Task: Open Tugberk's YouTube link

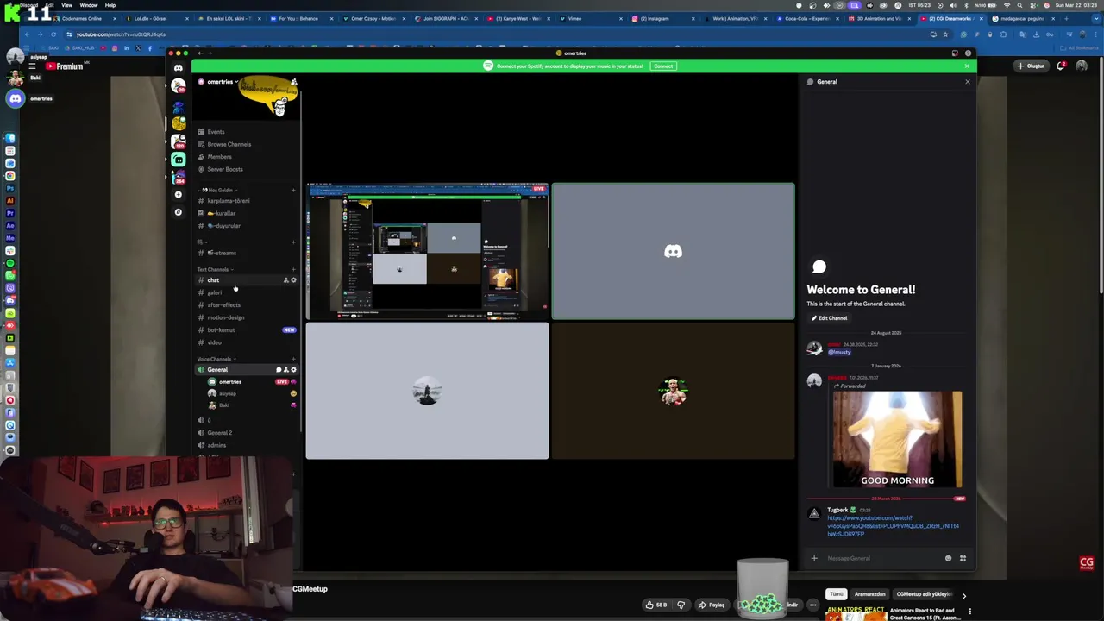Action: pos(893,526)
